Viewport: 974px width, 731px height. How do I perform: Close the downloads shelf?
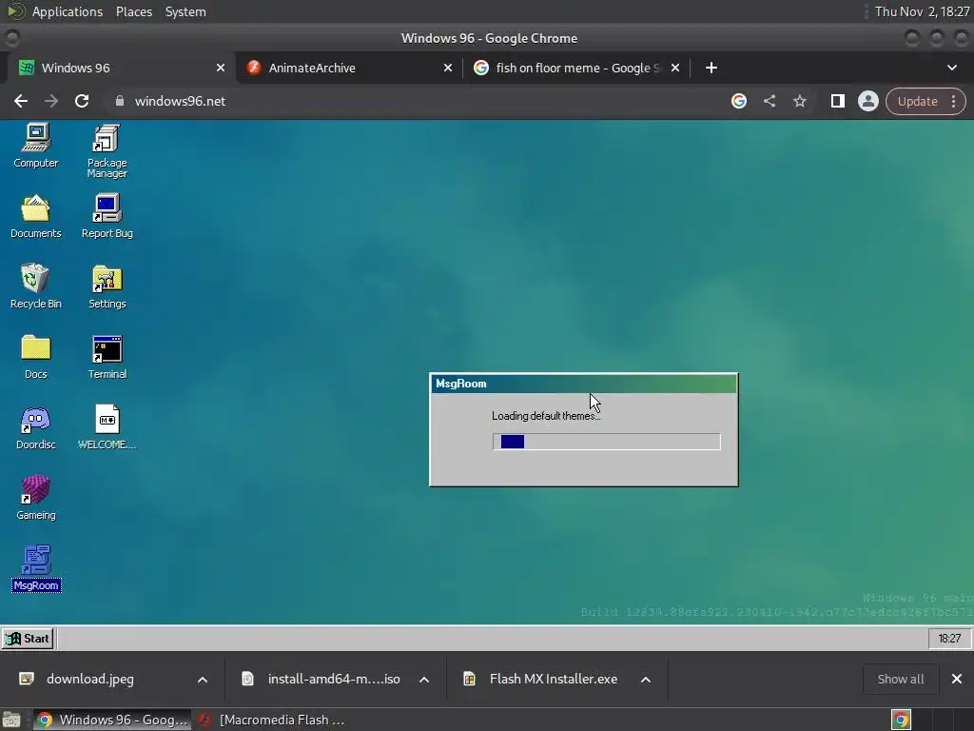(x=957, y=679)
